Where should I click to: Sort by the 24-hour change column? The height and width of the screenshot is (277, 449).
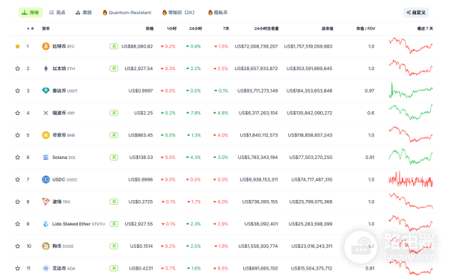(x=195, y=28)
